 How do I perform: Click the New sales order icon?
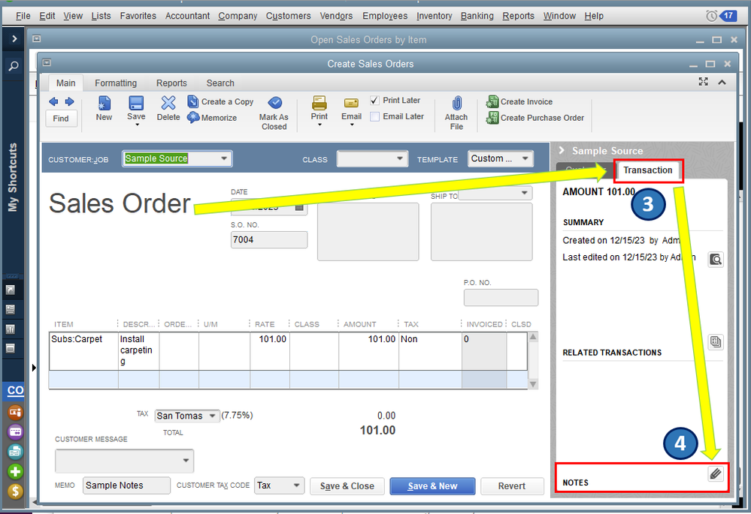point(104,103)
